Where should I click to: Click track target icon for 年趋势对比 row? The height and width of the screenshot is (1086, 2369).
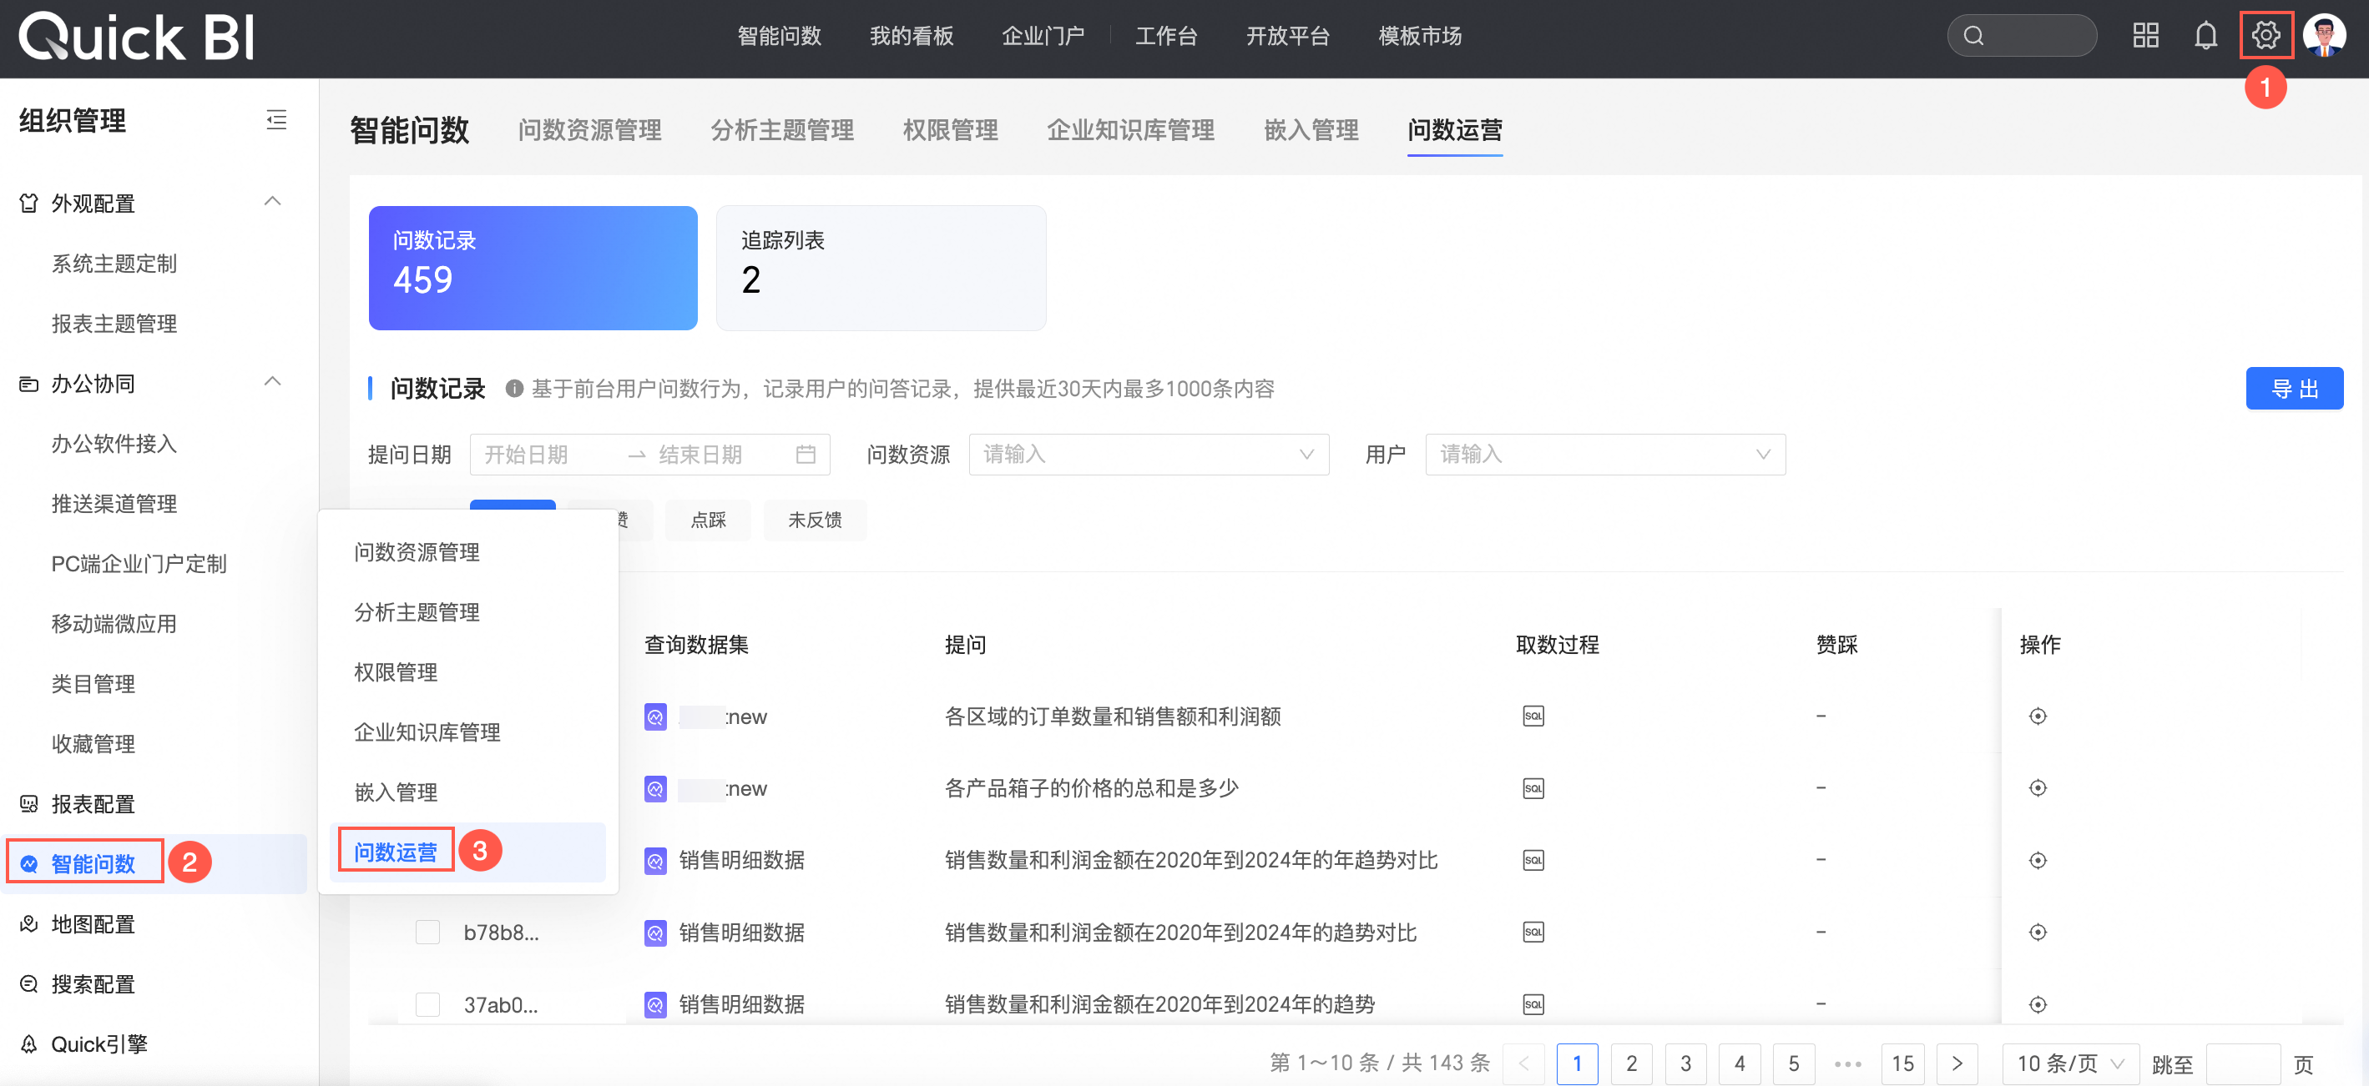[x=2037, y=860]
